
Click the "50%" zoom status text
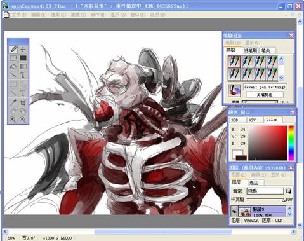click(11, 238)
